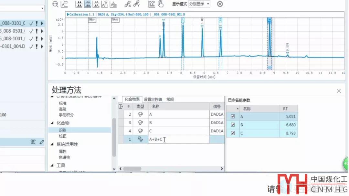The width and height of the screenshot is (349, 196).
Task: Activate the hand pointer manual integration icon
Action: click(161, 4)
